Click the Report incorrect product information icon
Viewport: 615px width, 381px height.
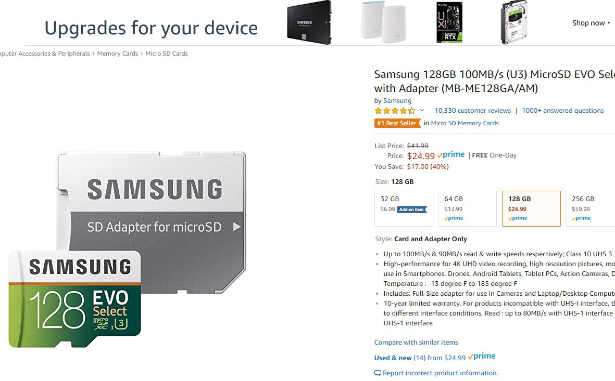tap(378, 373)
